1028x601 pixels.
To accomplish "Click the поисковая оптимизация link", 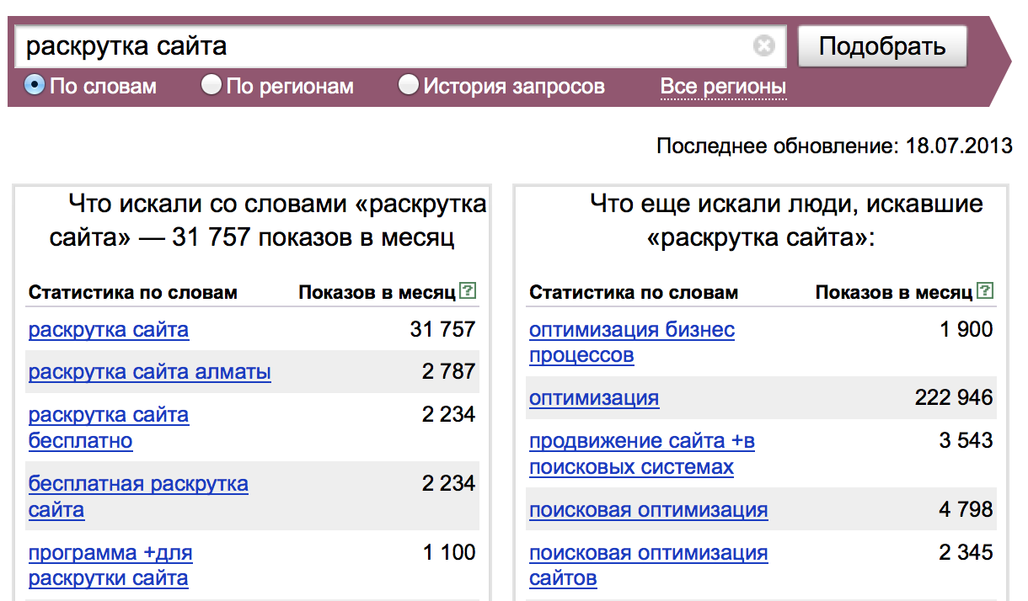I will [x=646, y=510].
